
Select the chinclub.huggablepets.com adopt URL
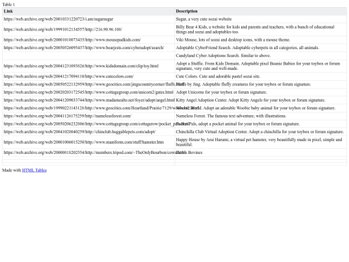pos(79,132)
